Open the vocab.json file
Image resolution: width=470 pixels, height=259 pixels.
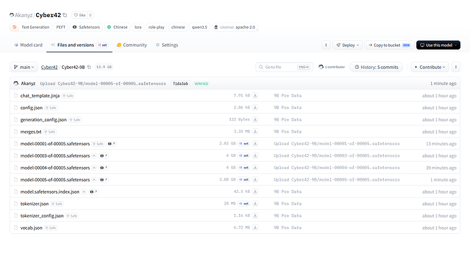[31, 228]
